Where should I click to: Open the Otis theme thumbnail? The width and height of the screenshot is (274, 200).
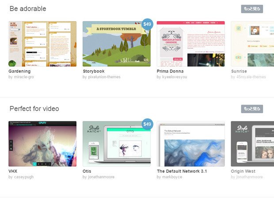click(x=117, y=143)
